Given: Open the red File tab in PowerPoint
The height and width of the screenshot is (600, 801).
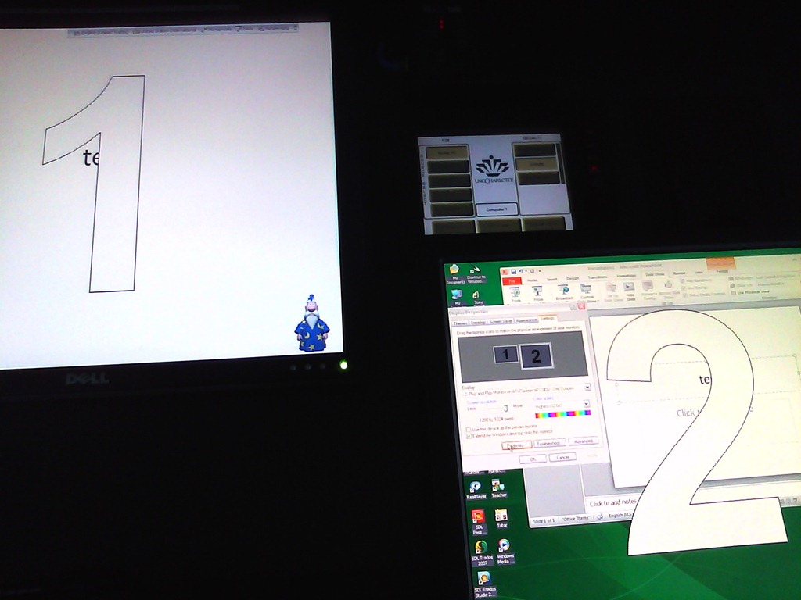Looking at the screenshot, I should pyautogui.click(x=512, y=280).
